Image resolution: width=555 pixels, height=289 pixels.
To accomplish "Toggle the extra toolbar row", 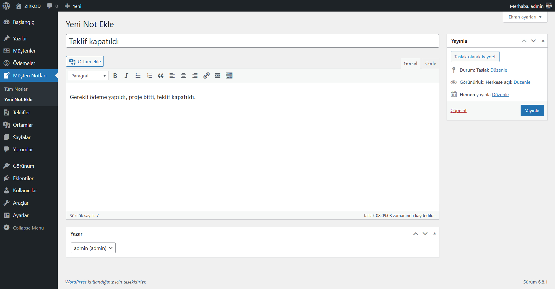I will (x=229, y=76).
